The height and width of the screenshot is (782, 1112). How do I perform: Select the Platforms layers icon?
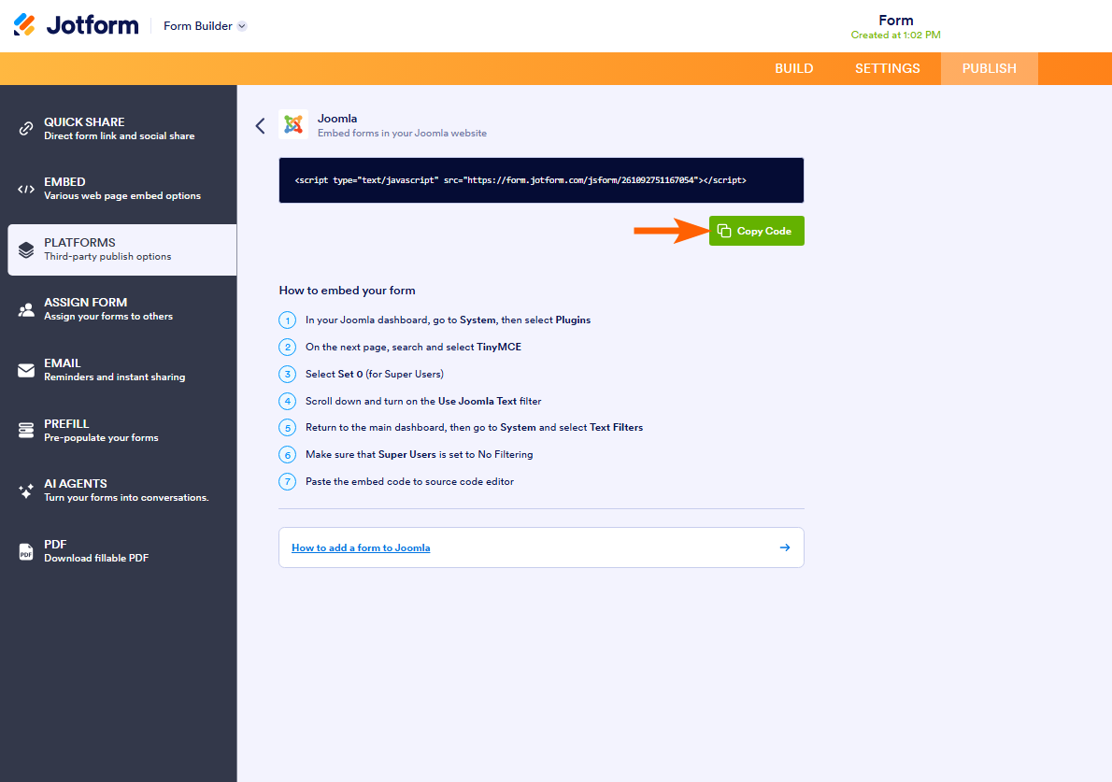pyautogui.click(x=21, y=249)
